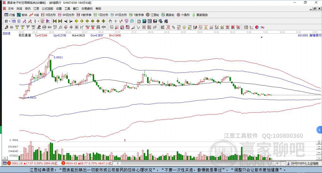Open 六角形 hexagon tool
Screen dimensions: 322x173
click(183, 15)
